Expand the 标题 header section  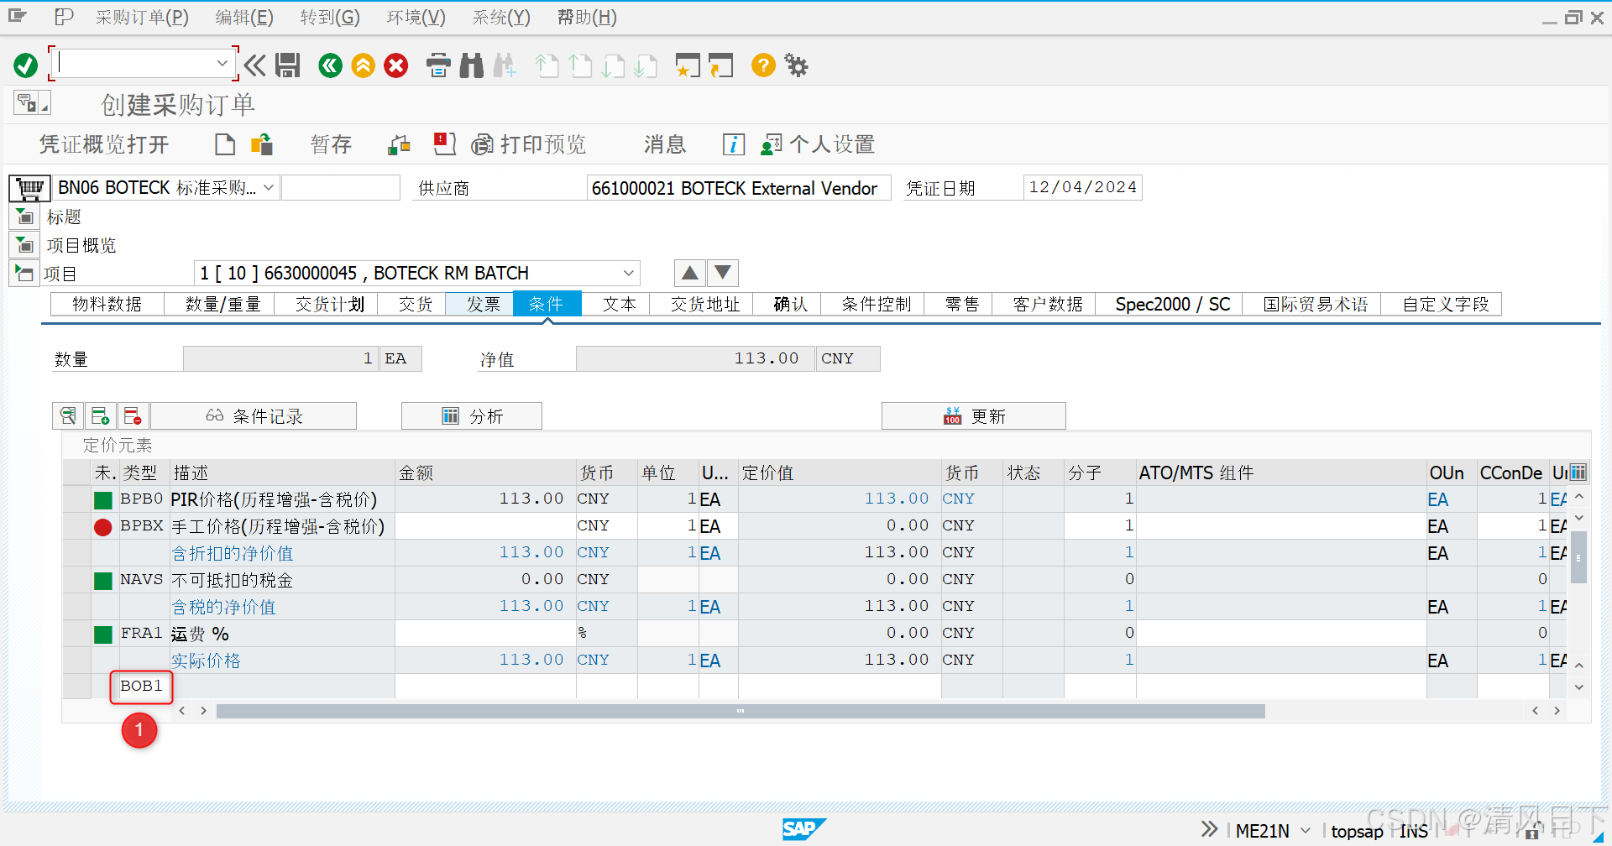(x=25, y=217)
